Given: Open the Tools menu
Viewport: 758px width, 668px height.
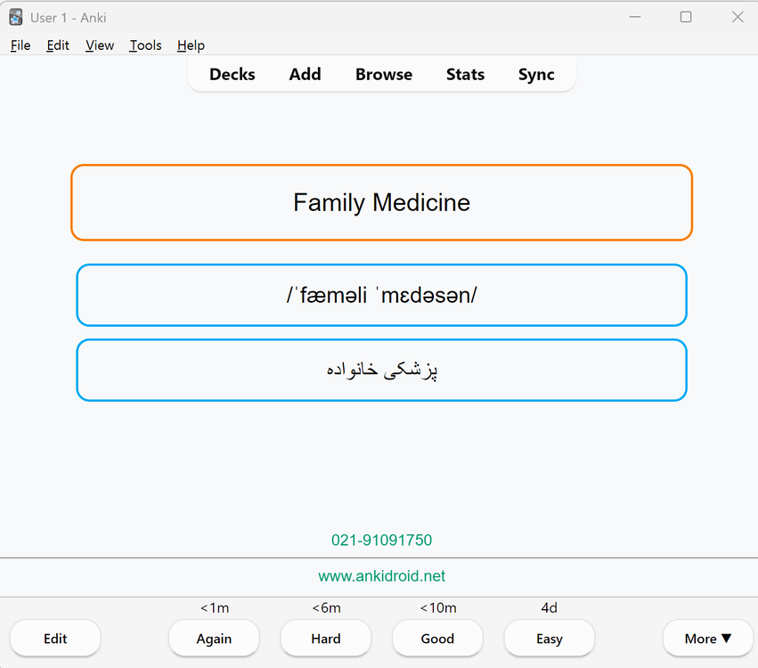Looking at the screenshot, I should pos(145,45).
